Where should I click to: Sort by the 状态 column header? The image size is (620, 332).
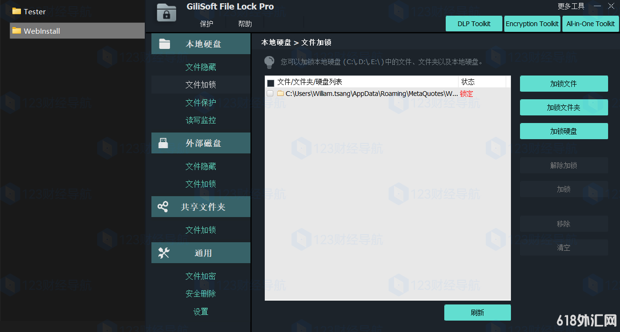[x=482, y=82]
